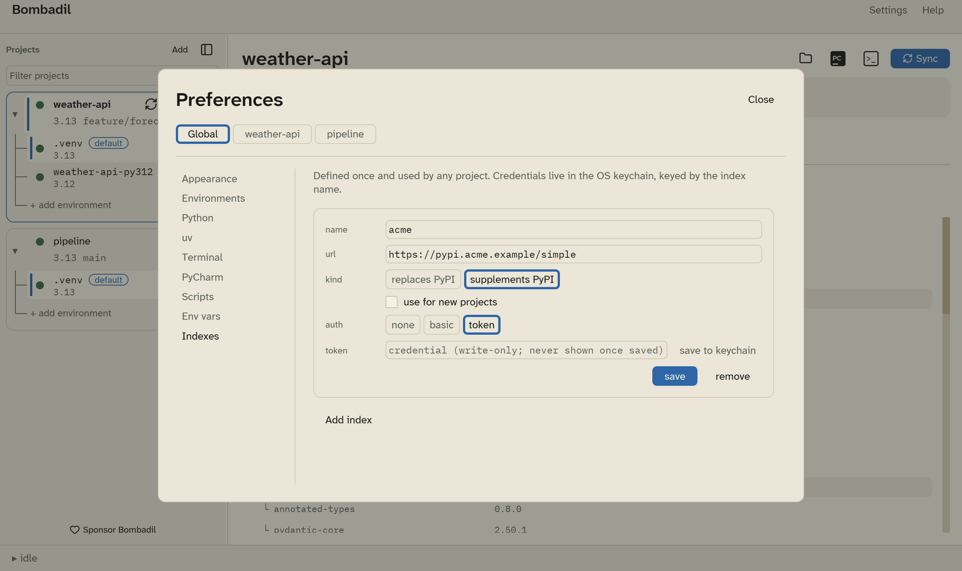Screen dimensions: 962x571
Task: Open project in PyCharm icon
Action: tap(838, 58)
